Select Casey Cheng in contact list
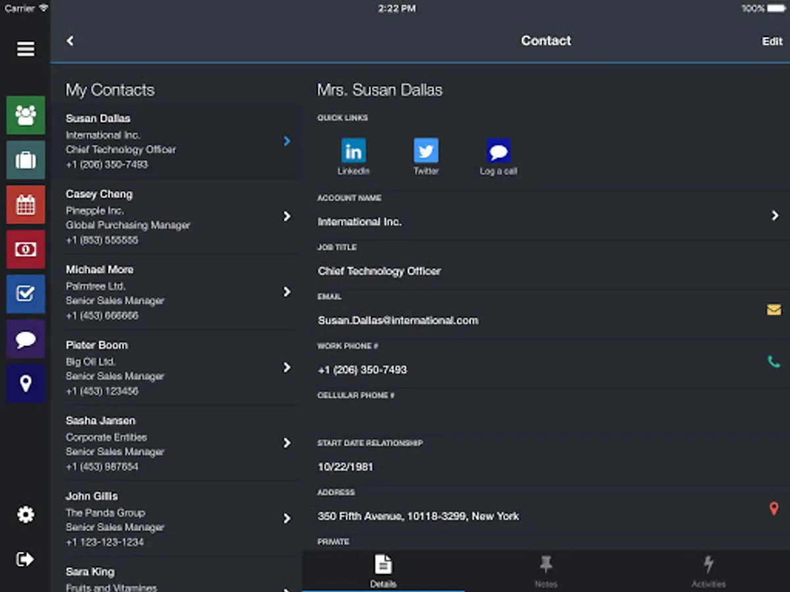The image size is (790, 592). pyautogui.click(x=176, y=217)
